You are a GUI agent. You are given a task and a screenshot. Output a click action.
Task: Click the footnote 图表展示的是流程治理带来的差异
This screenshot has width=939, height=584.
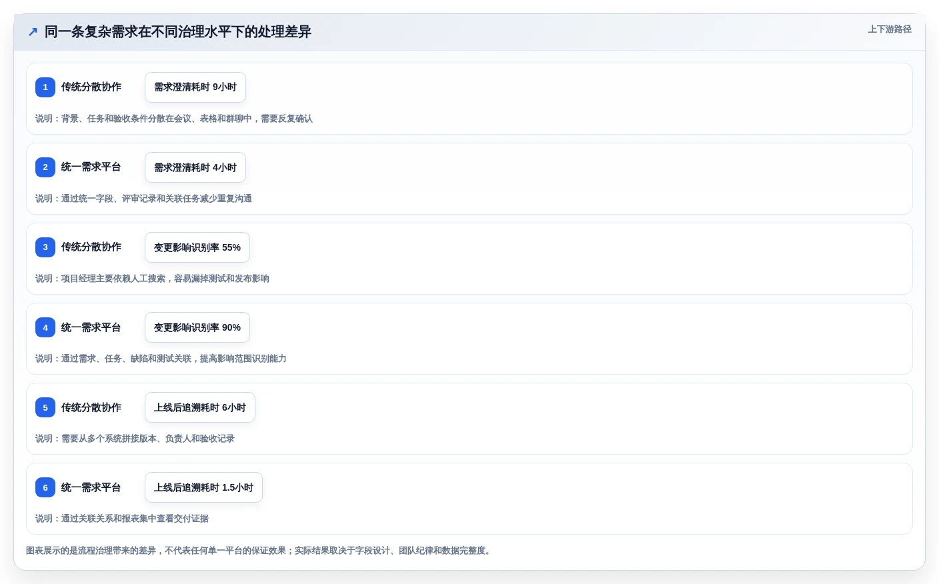coord(260,551)
